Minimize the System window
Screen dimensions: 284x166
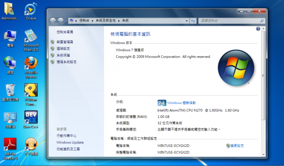point(241,11)
